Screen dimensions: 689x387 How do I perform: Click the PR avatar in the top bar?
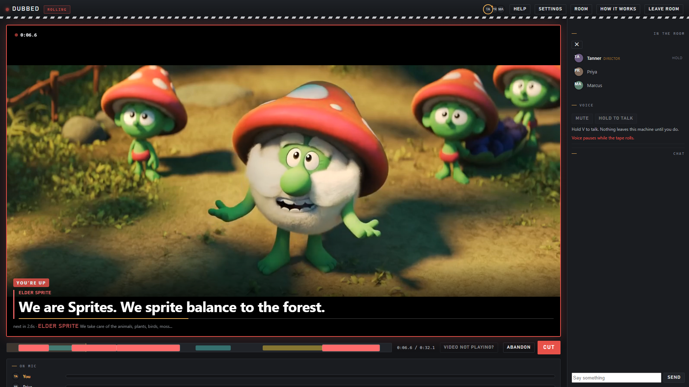pyautogui.click(x=495, y=9)
